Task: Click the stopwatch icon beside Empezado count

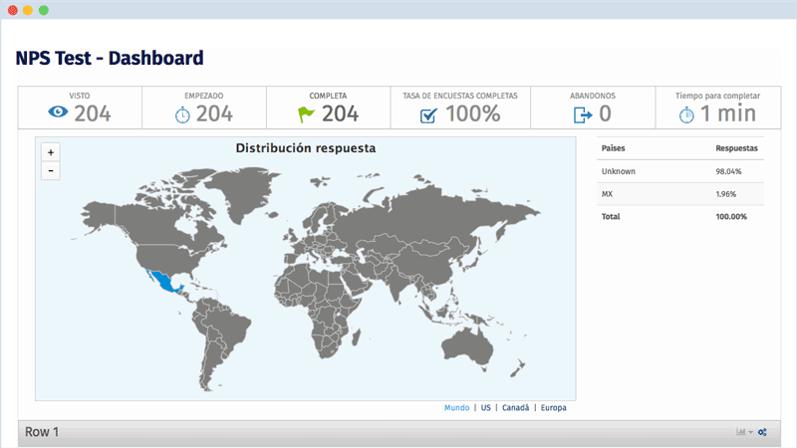Action: tap(181, 114)
